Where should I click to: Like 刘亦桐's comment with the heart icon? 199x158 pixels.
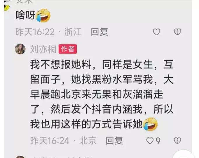tap(150, 141)
